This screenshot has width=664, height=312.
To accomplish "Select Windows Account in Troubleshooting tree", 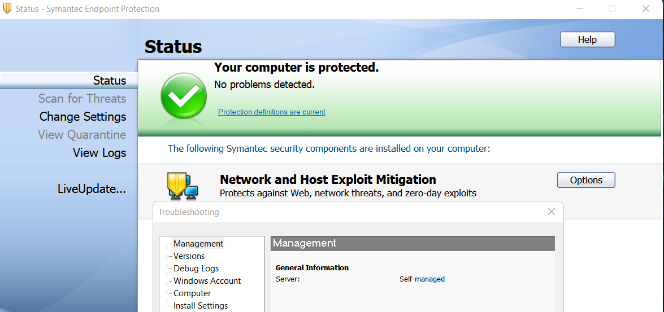I will (x=207, y=281).
